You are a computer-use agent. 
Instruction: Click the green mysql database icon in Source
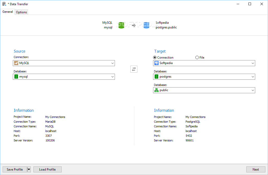click(x=16, y=77)
